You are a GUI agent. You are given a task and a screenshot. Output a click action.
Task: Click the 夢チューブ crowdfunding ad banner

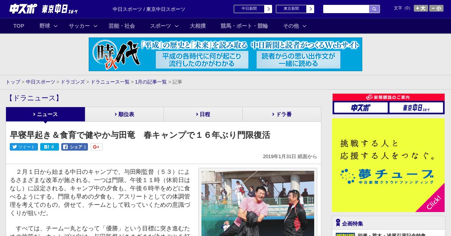388,165
